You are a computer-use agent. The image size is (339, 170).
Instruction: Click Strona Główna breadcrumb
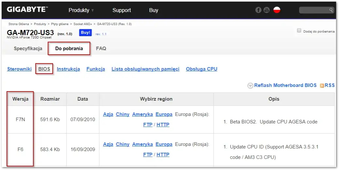point(19,24)
